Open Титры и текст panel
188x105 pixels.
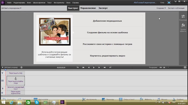coord(128,99)
